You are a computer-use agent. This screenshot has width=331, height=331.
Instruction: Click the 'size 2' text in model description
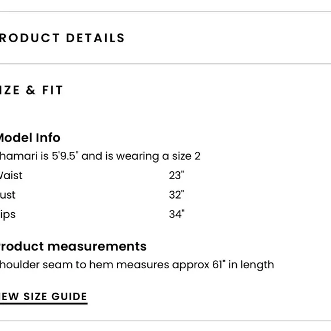(x=186, y=156)
